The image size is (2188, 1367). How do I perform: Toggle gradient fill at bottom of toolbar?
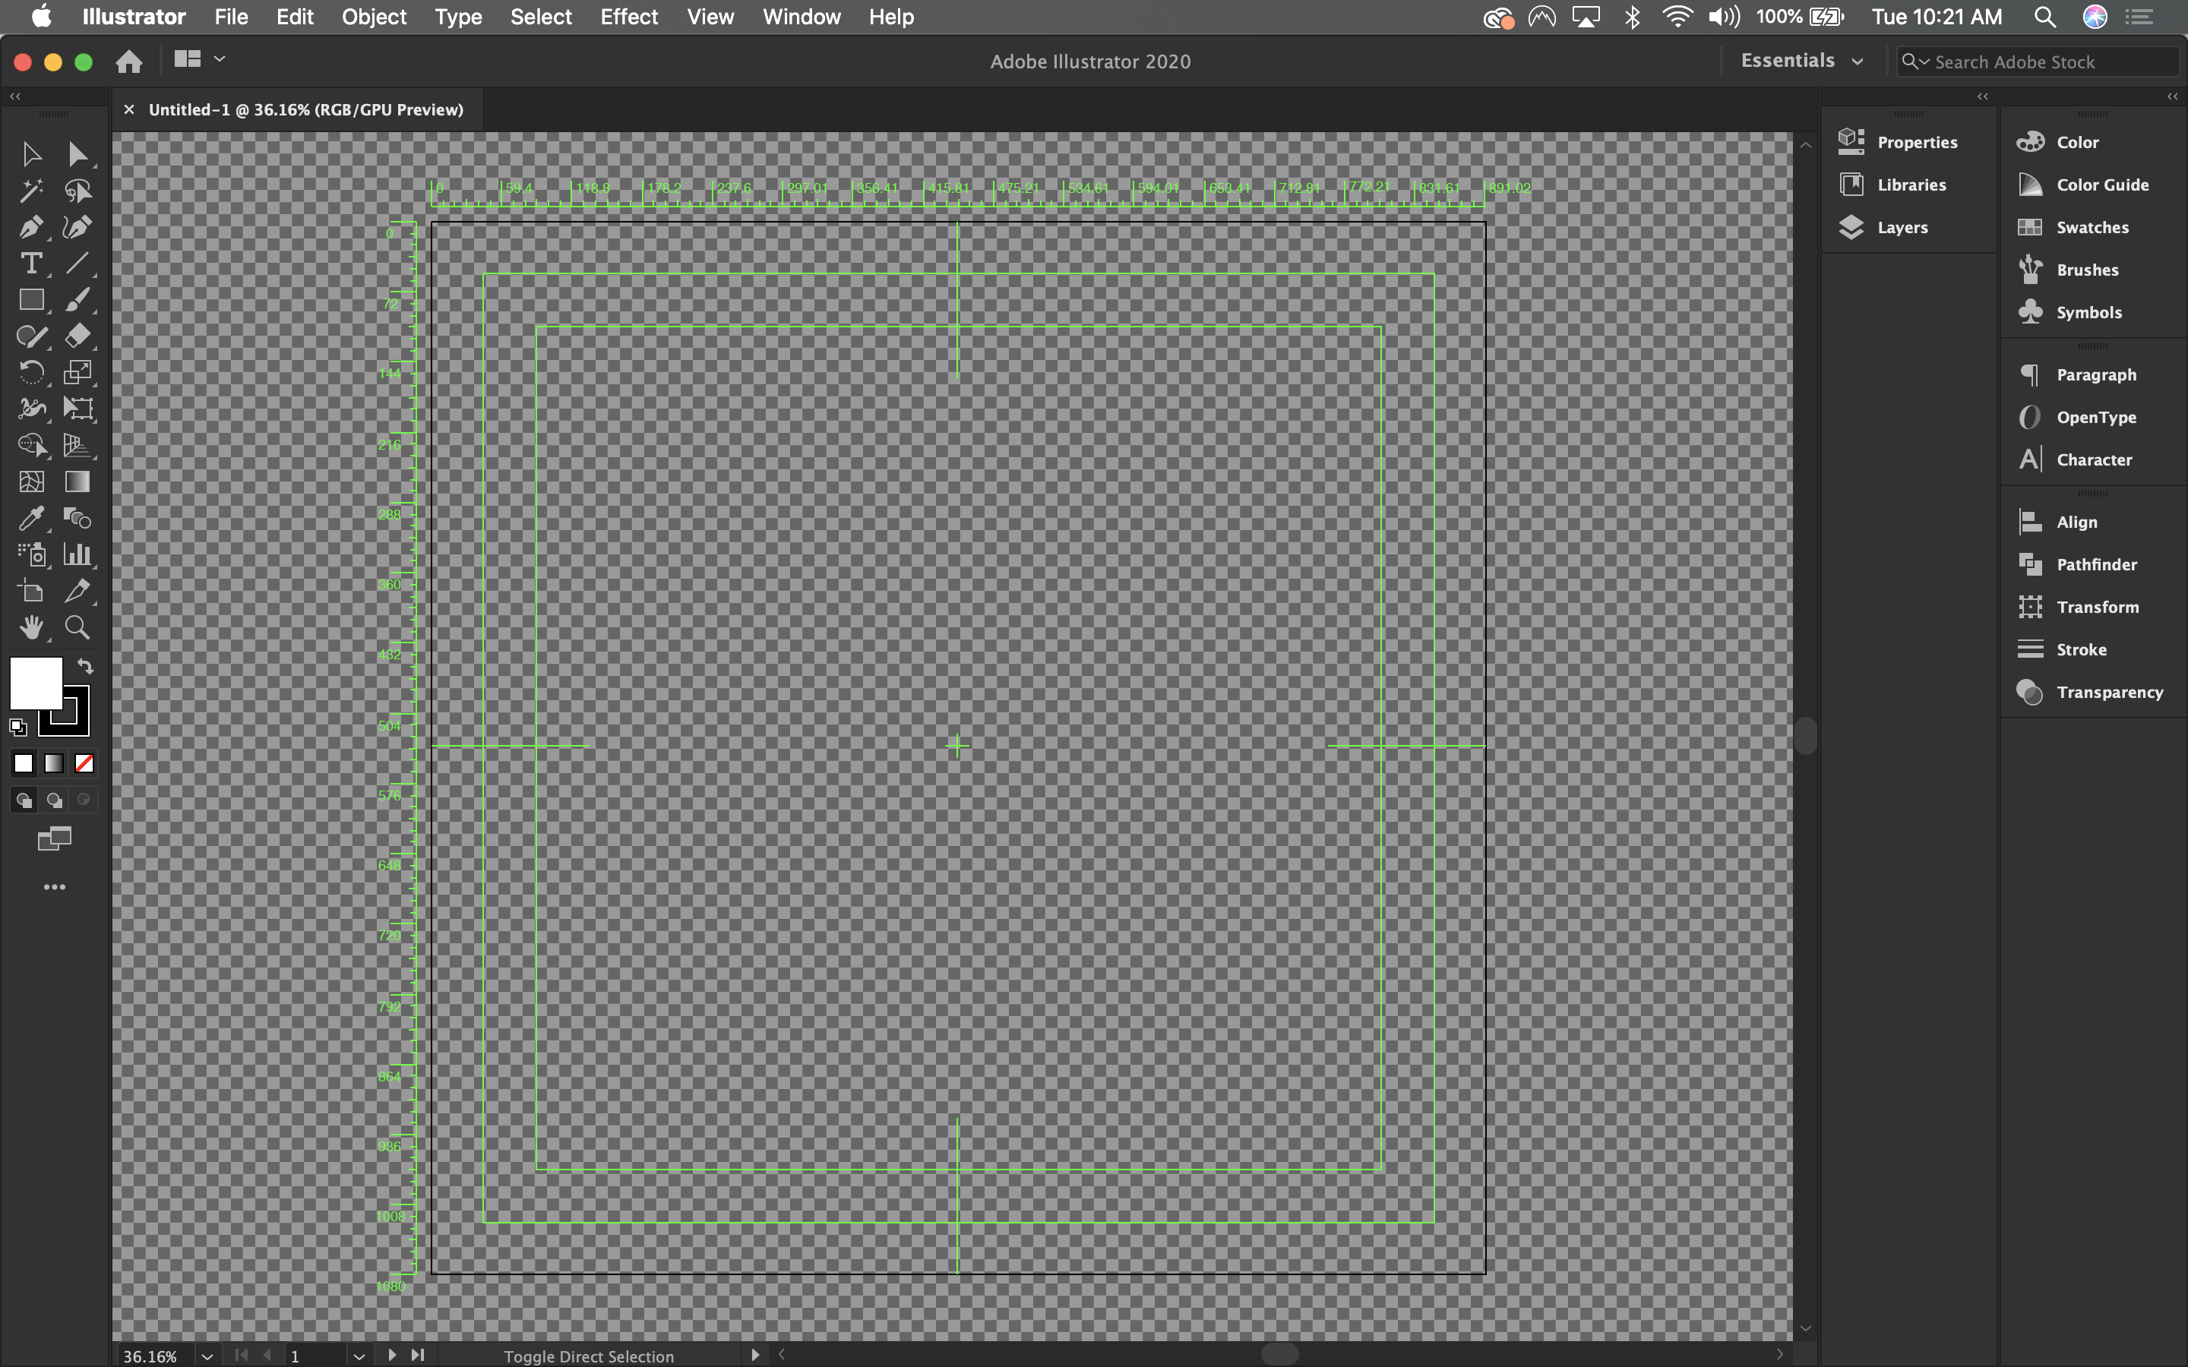pos(53,763)
